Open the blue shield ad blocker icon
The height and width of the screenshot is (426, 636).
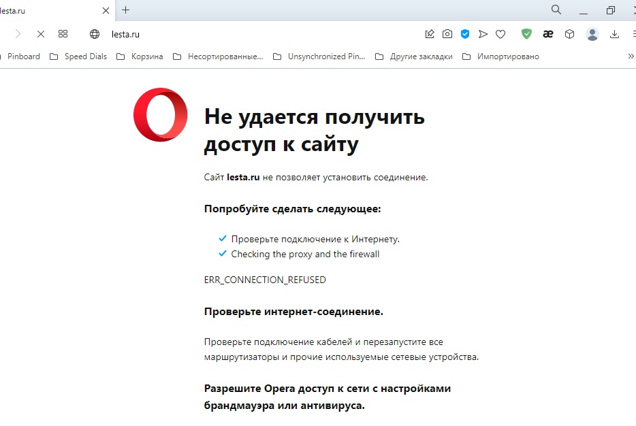tap(465, 34)
